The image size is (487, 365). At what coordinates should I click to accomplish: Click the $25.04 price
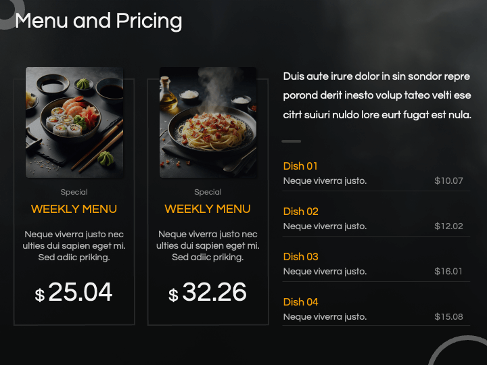[74, 292]
